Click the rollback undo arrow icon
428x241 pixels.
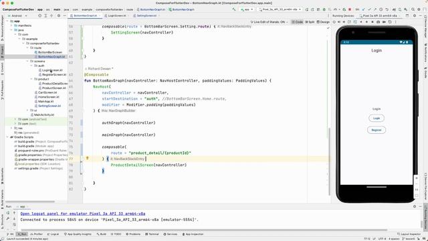(387, 9)
